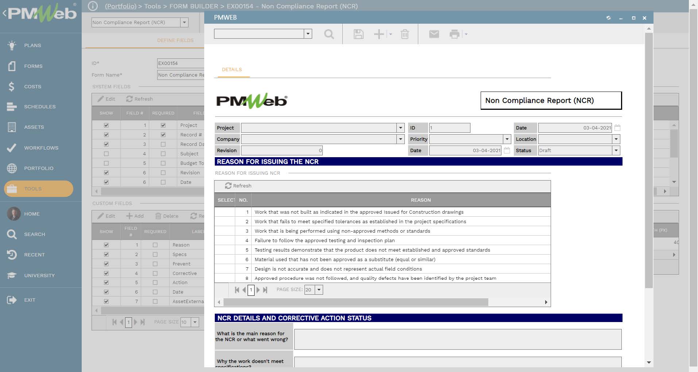Image resolution: width=698 pixels, height=372 pixels.
Task: Open the Priority dropdown
Action: (x=507, y=139)
